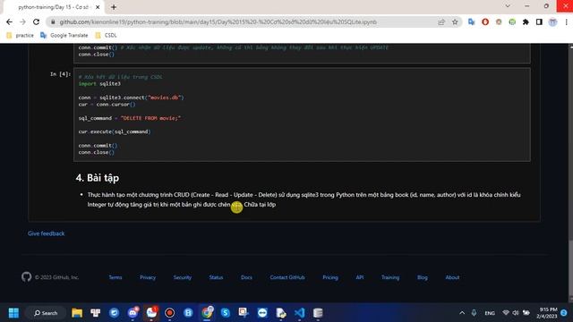Click the 'DELETE FROM movie;' string
The height and width of the screenshot is (322, 573).
(150, 118)
